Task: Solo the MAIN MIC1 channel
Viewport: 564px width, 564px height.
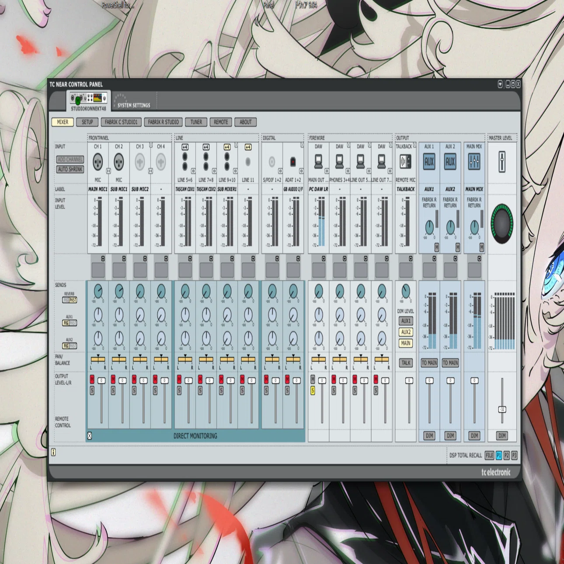Action: [x=92, y=390]
